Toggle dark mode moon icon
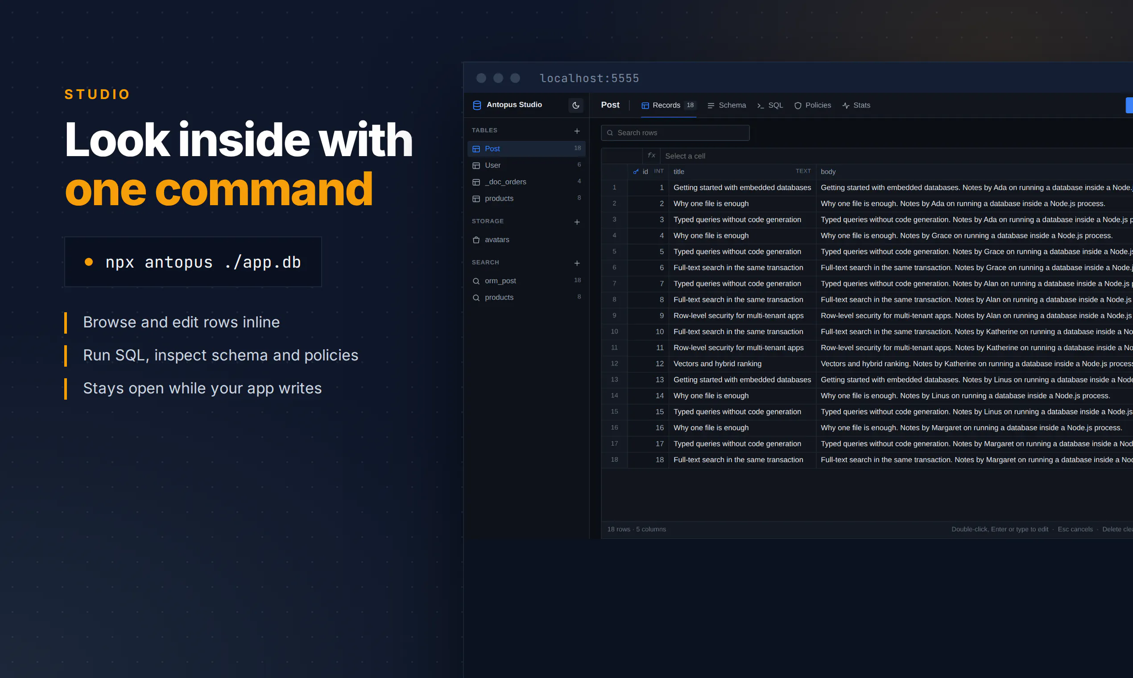 575,105
